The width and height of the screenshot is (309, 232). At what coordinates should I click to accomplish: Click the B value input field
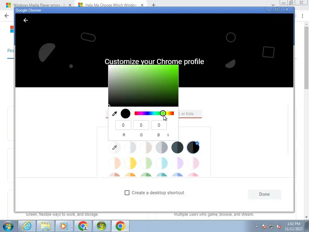159,125
